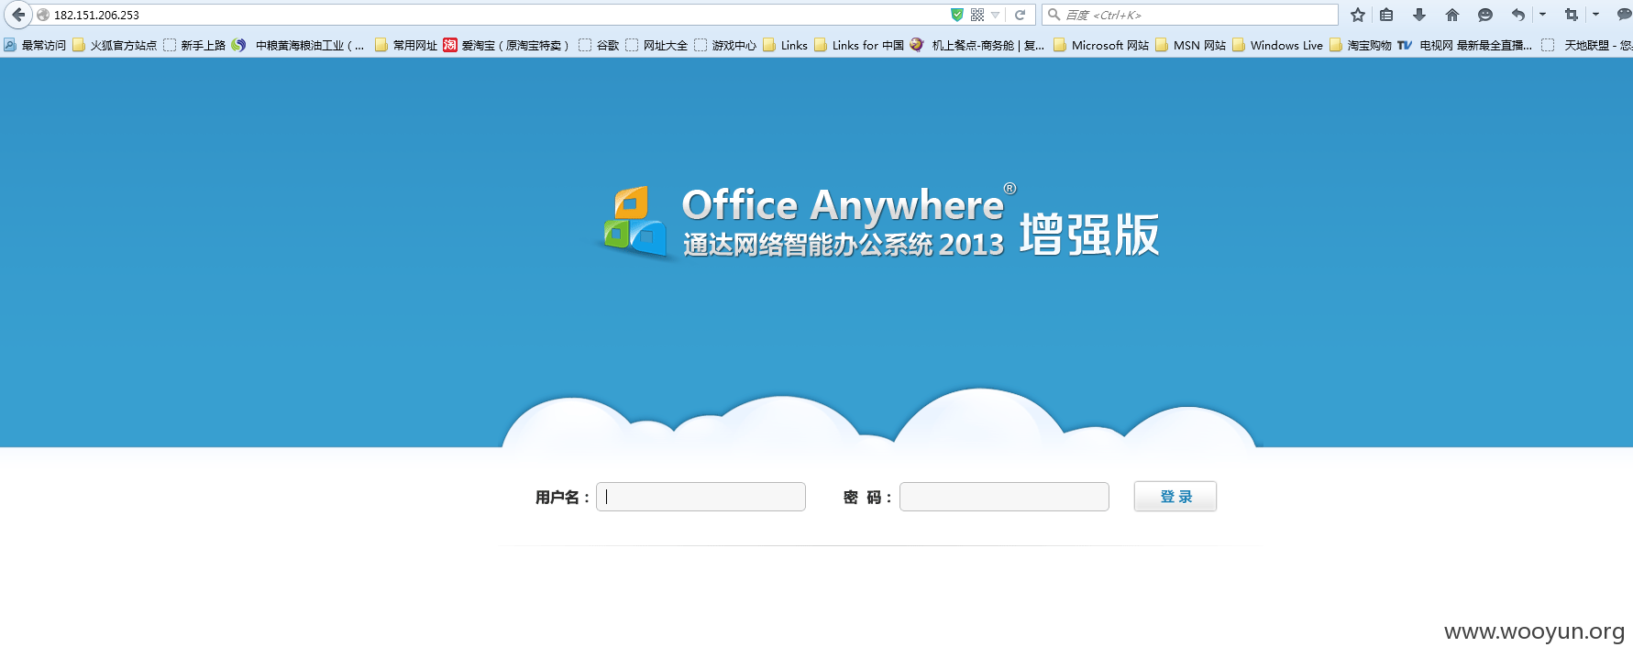Click the crop screenshot tool icon
1633x658 pixels.
click(x=1572, y=15)
